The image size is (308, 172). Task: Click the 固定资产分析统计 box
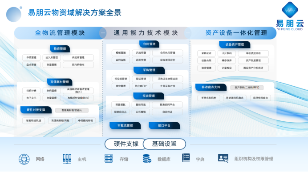pyautogui.click(x=253, y=68)
